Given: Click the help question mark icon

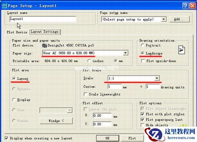Looking at the screenshot, I should (x=186, y=6).
